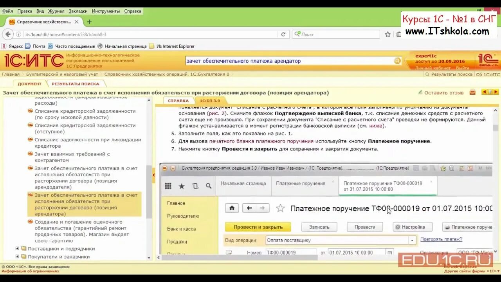Click the 1C back arrow button
This screenshot has height=282, width=501.
coord(249,208)
